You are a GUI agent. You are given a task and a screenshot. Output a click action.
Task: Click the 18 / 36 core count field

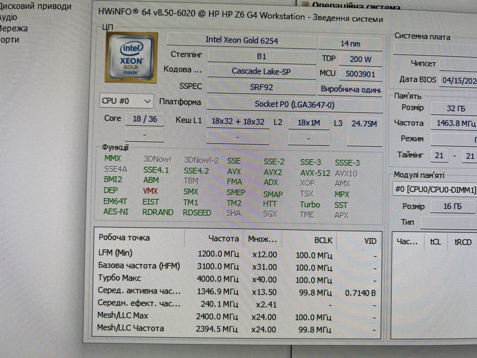tap(145, 119)
